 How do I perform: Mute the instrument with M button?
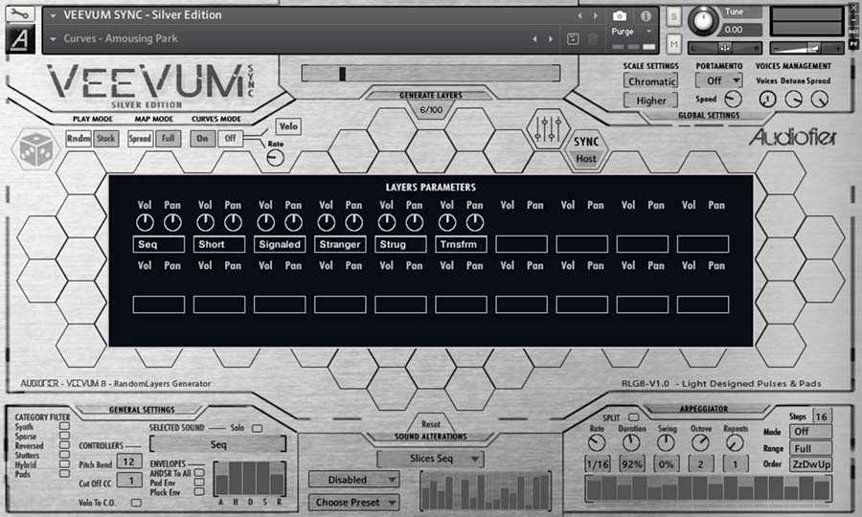tap(674, 44)
